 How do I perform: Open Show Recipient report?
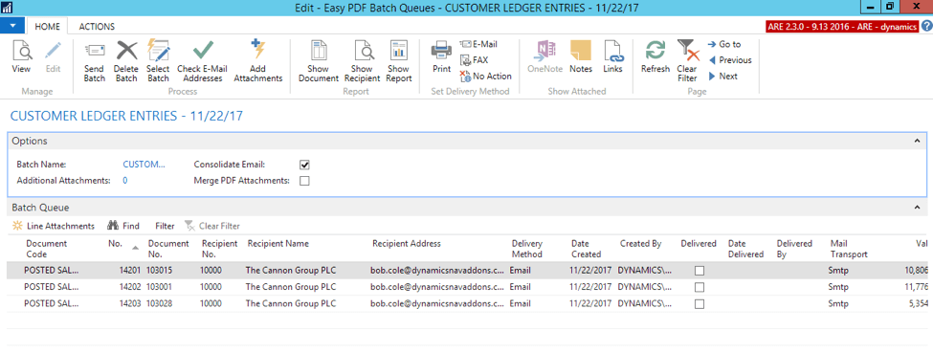[x=362, y=61]
